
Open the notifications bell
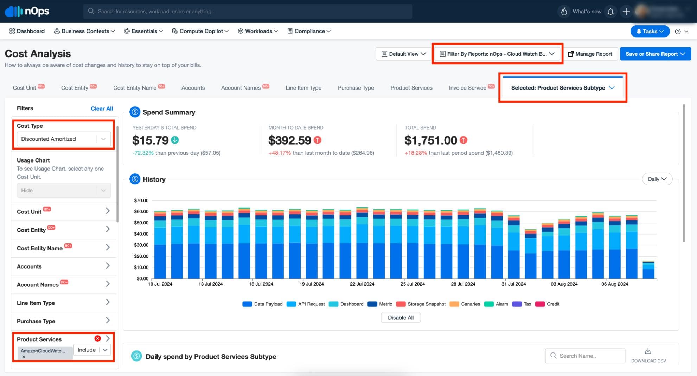coord(611,11)
